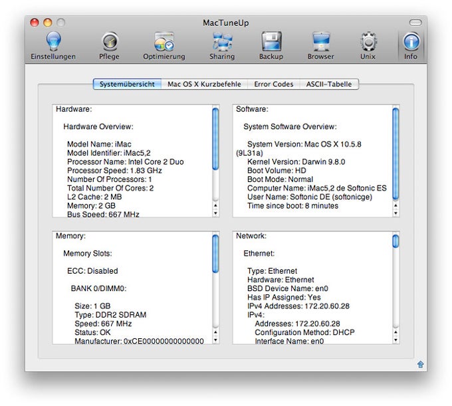Click 'Hardware: Ethernet' line
The image size is (452, 406).
[281, 280]
